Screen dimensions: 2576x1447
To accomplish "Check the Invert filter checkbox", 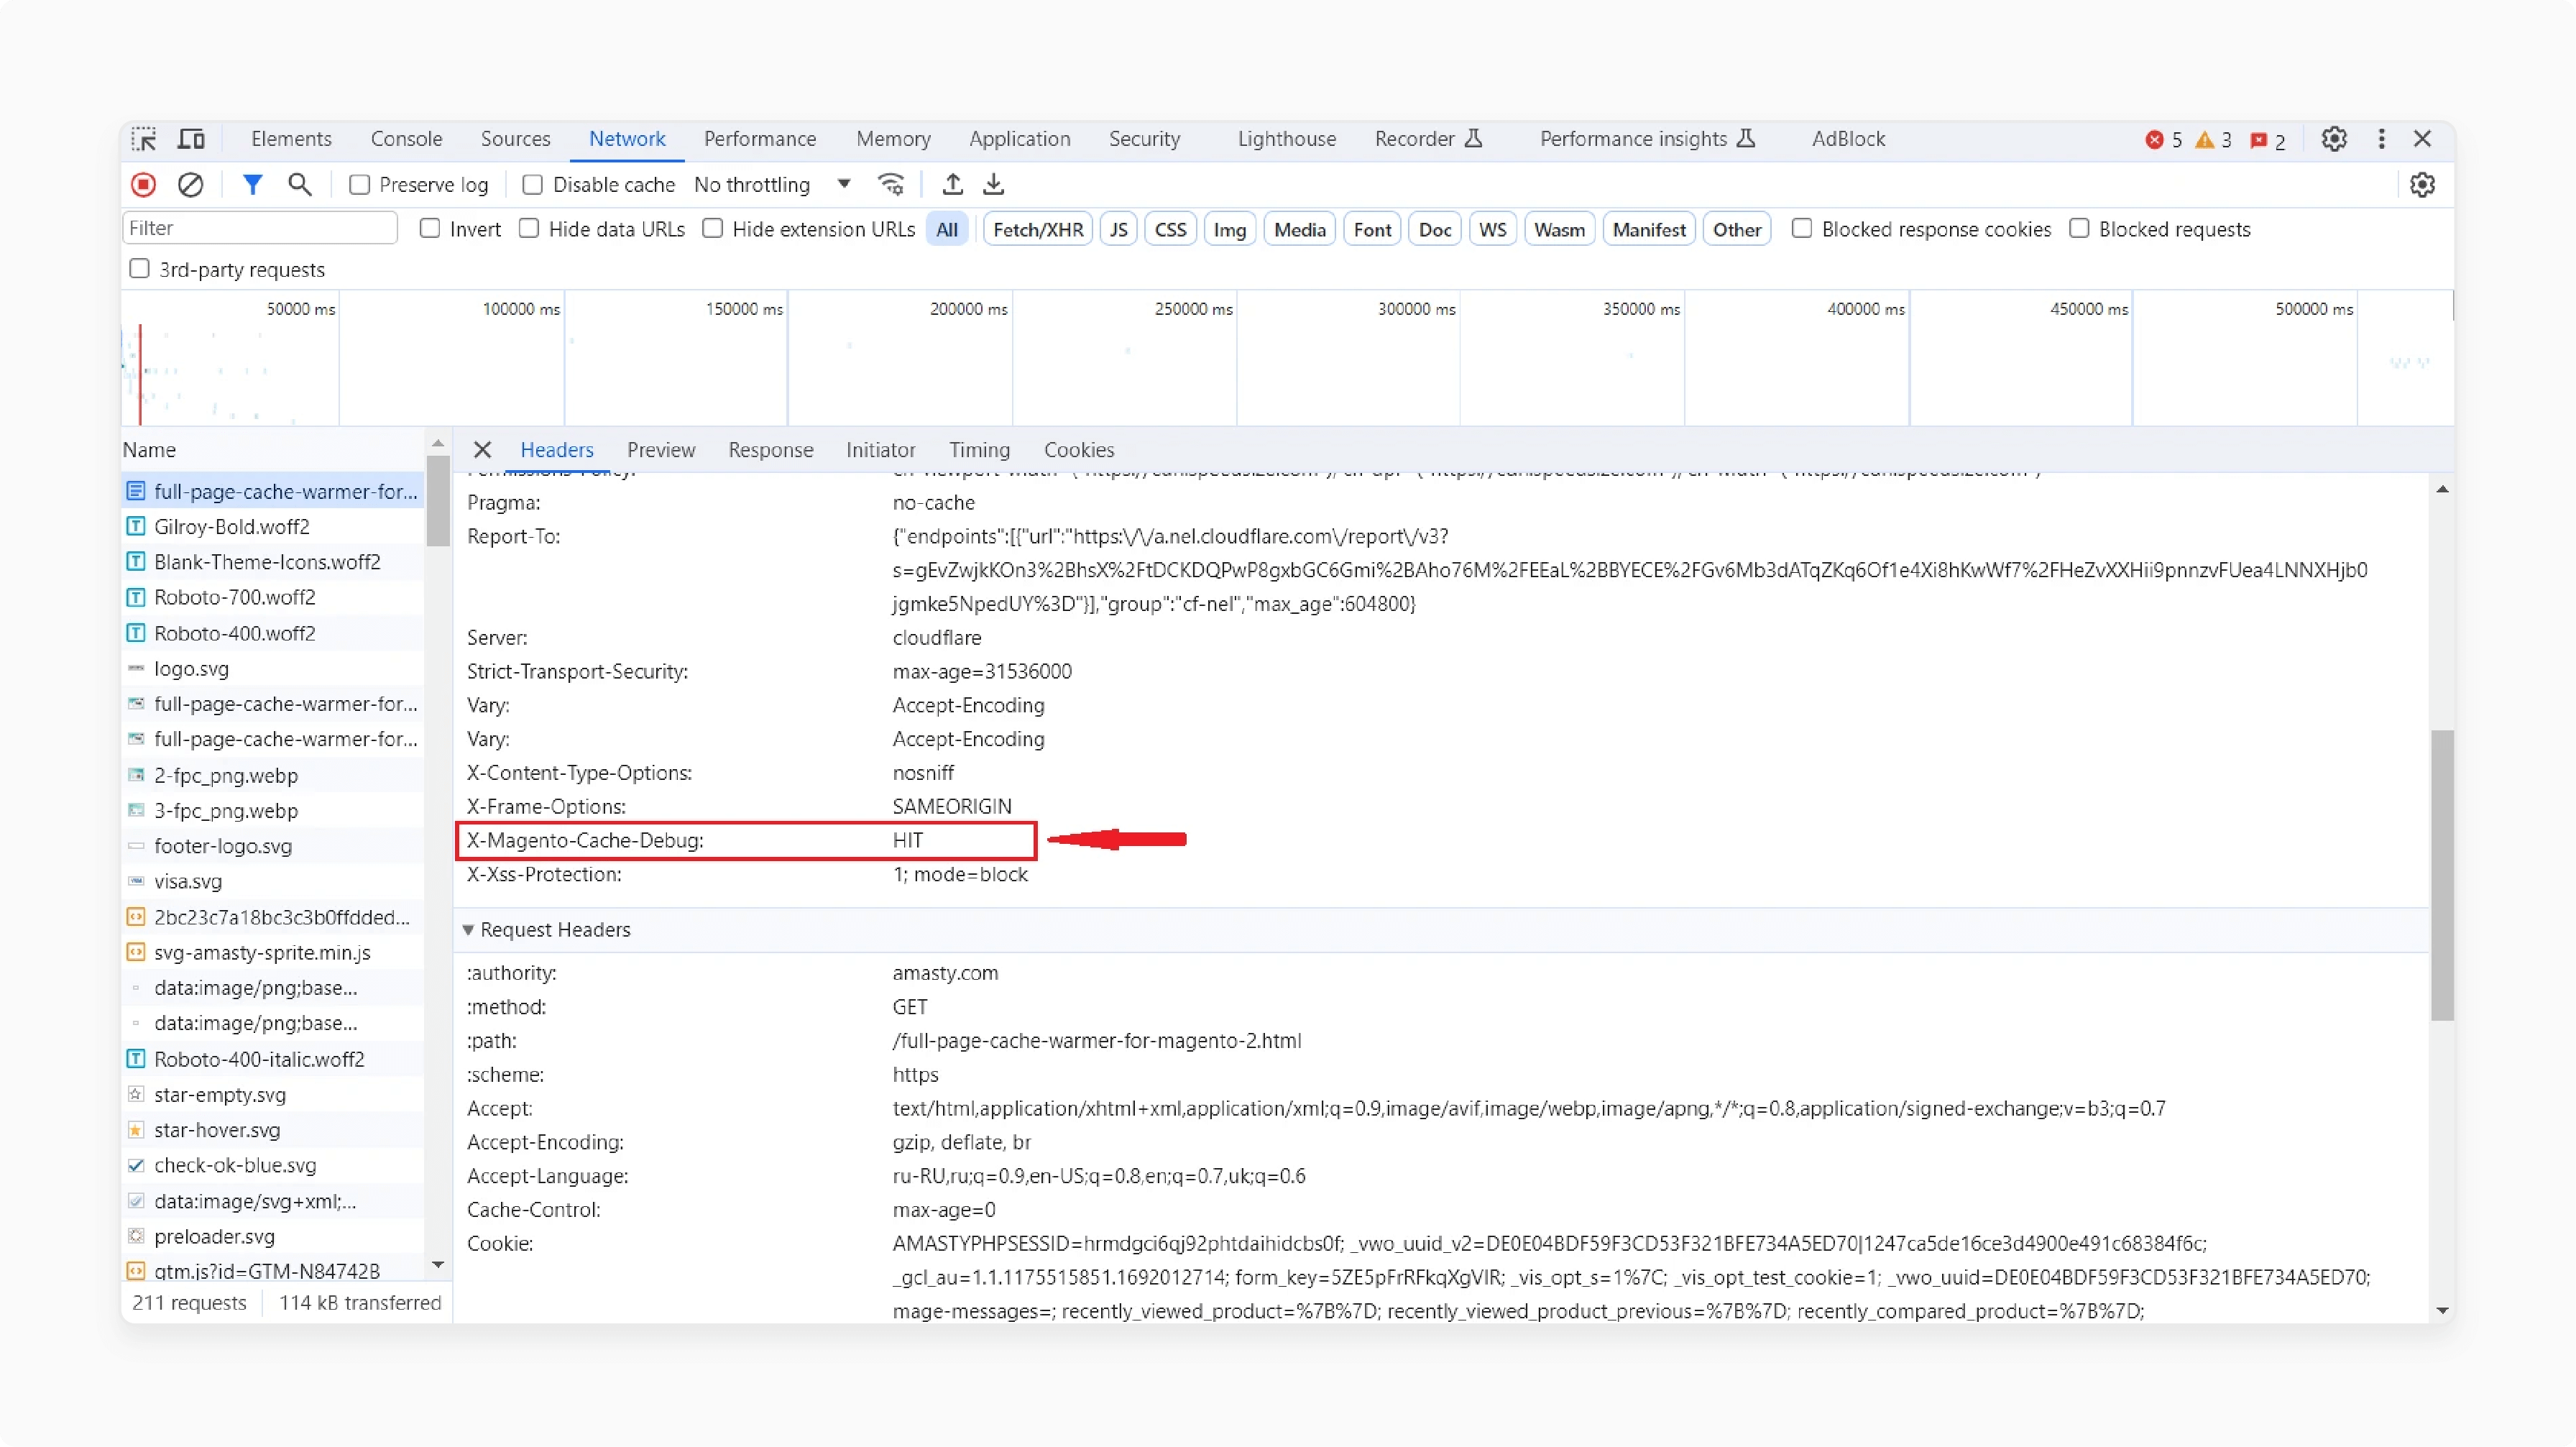I will tap(430, 228).
